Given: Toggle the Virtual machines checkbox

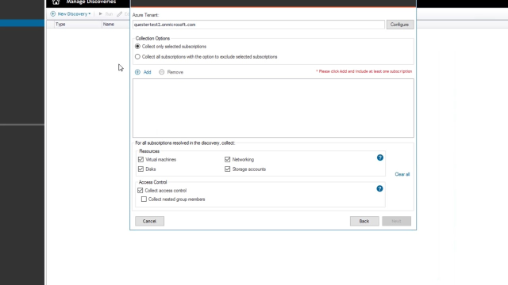Looking at the screenshot, I should 140,159.
